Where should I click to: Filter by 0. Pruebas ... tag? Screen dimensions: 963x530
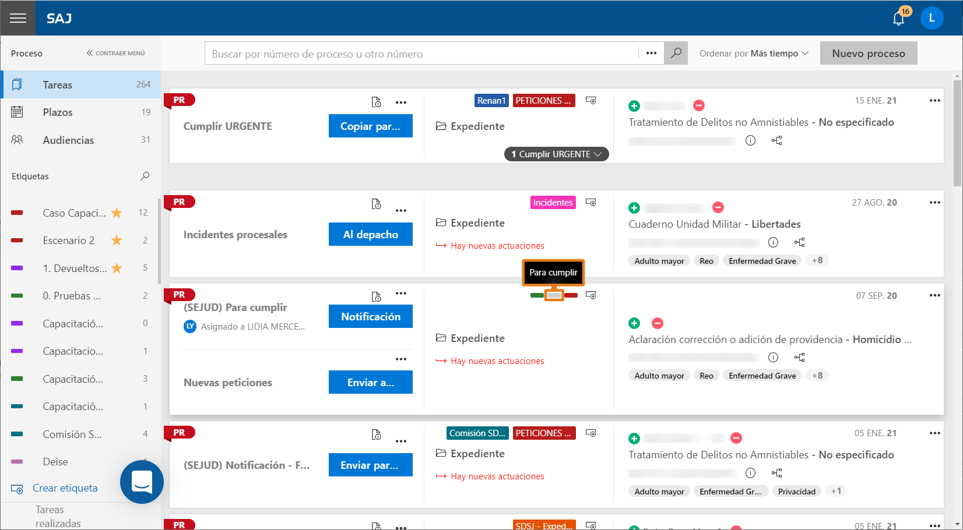[79, 295]
